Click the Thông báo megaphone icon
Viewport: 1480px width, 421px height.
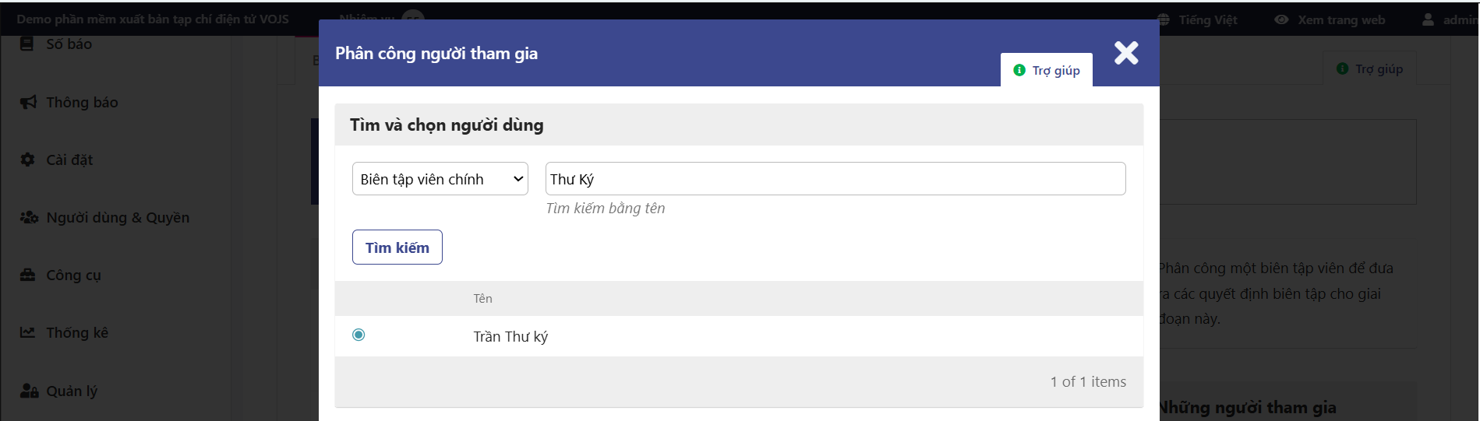[28, 102]
